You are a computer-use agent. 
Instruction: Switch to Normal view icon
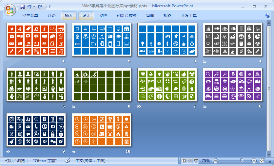point(184,161)
